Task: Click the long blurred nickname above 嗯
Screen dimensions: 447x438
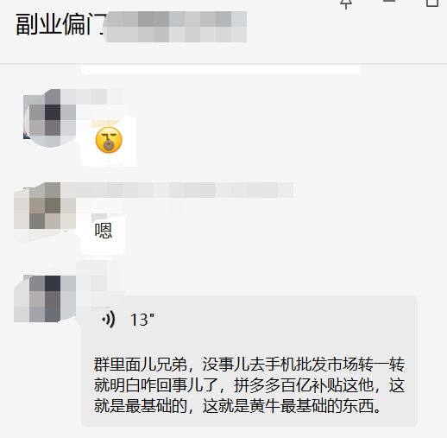Action: point(177,190)
